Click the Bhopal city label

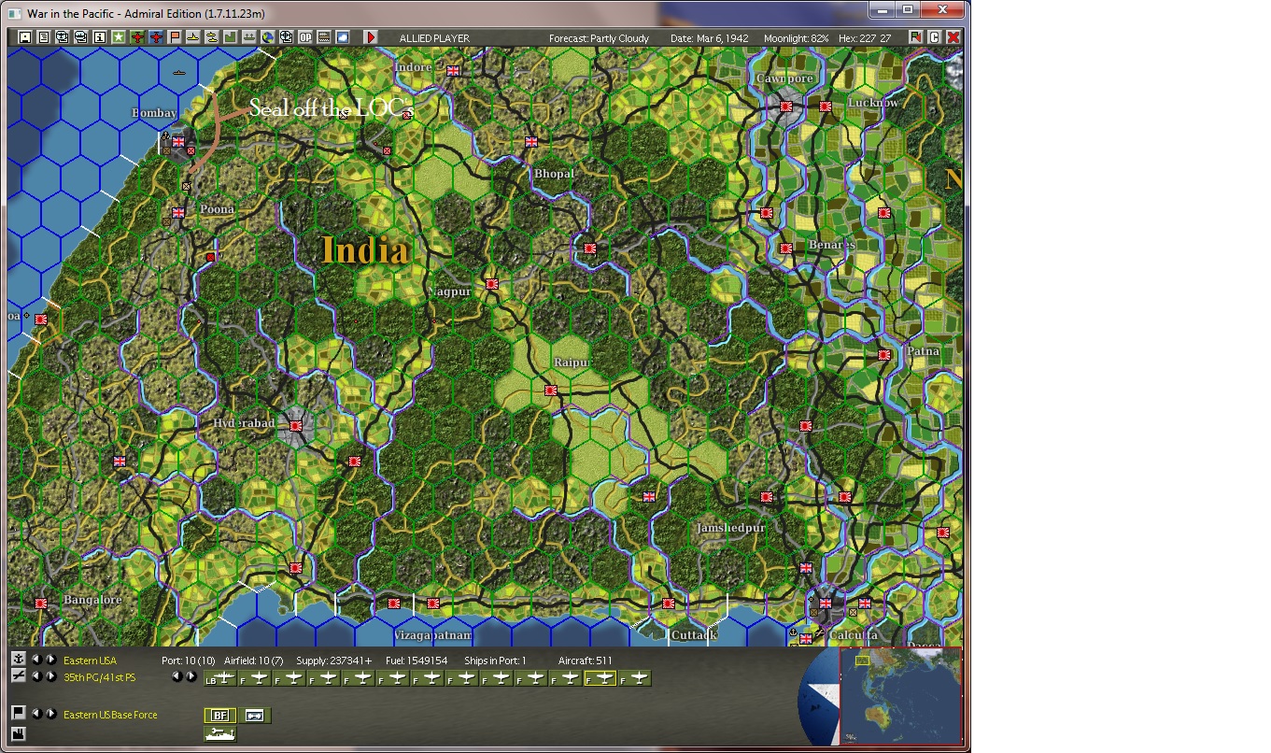coord(554,174)
